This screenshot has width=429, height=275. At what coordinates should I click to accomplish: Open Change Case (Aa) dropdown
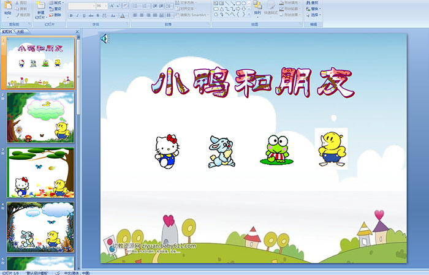pyautogui.click(x=113, y=15)
